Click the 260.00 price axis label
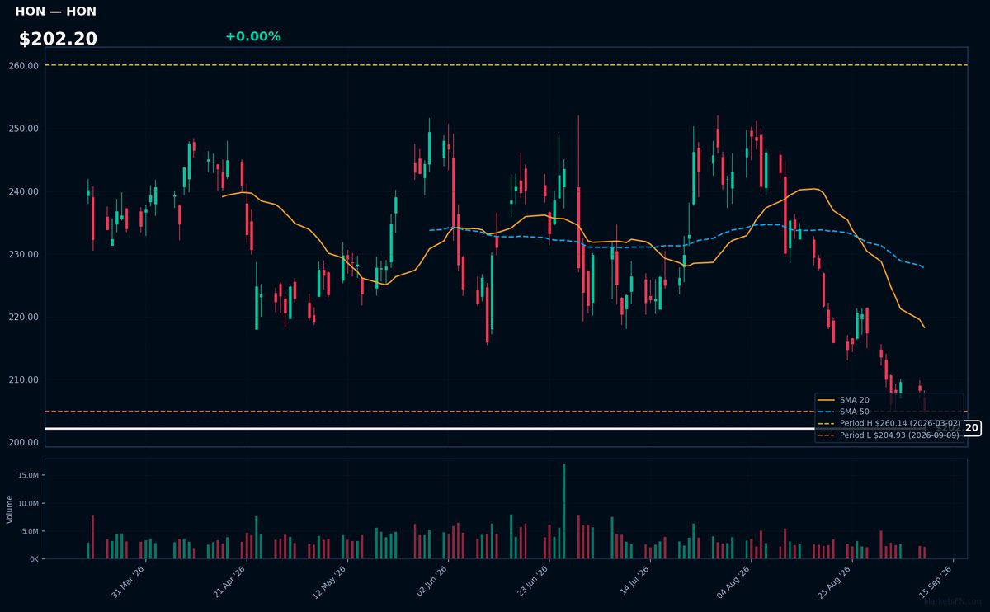Viewport: 990px width, 612px height. (x=25, y=66)
